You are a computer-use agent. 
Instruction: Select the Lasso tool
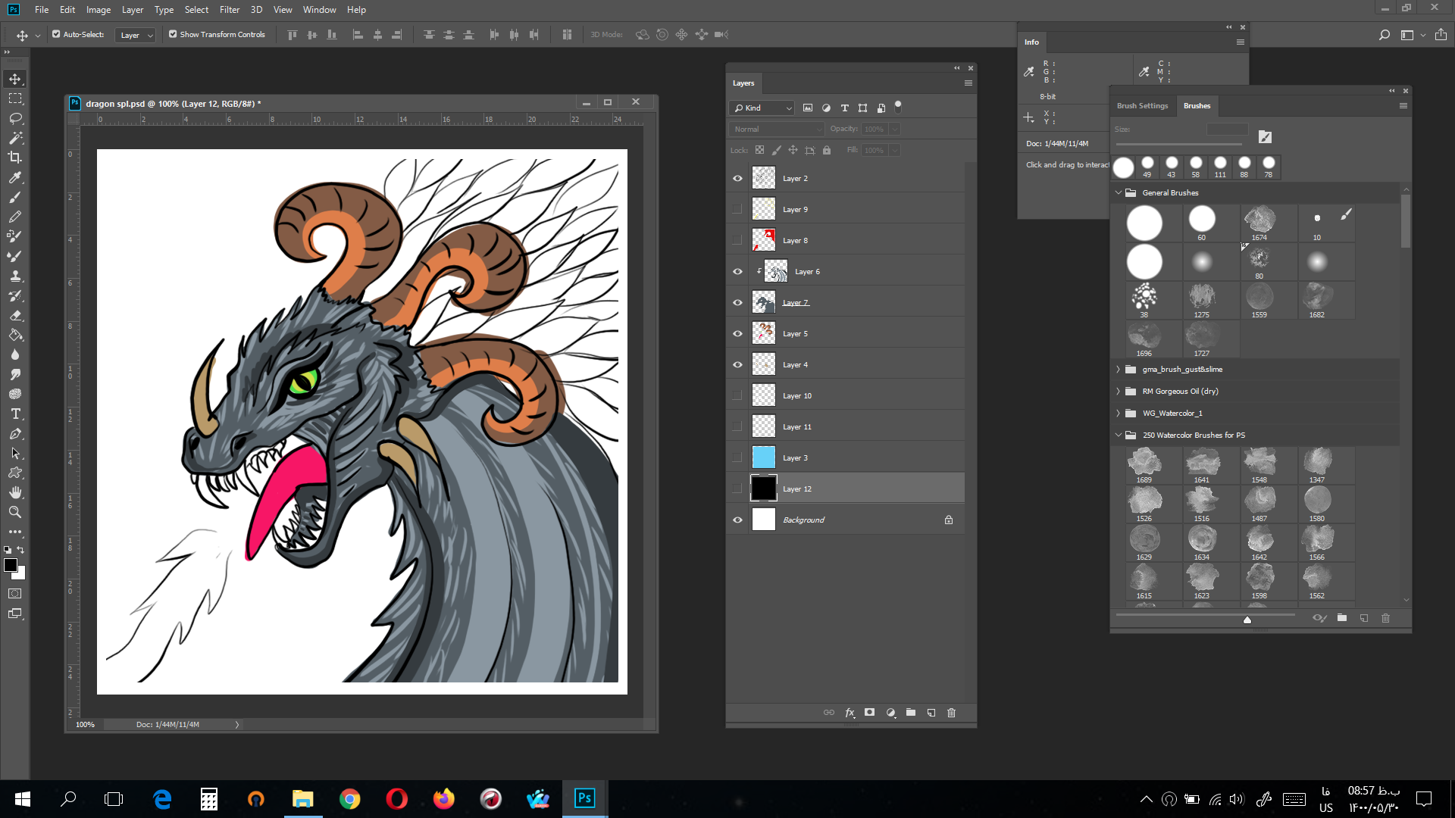coord(15,118)
